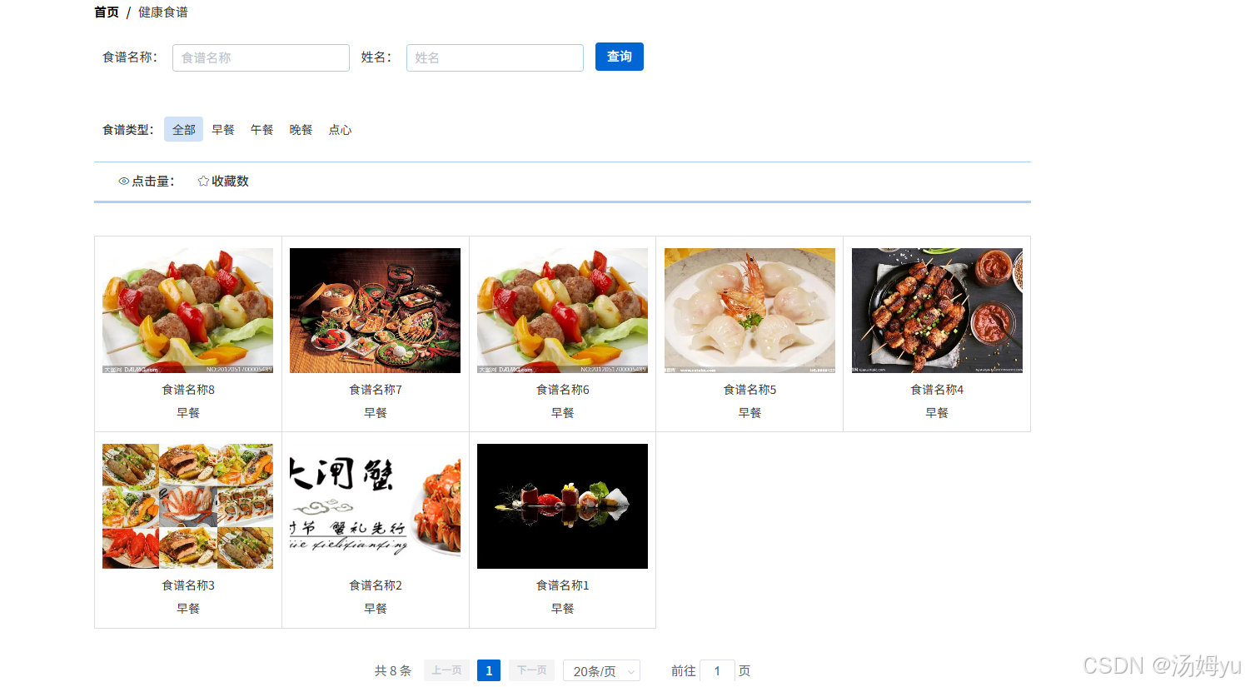
Task: Click 早餐 label under 食谱名称1
Action: click(563, 609)
